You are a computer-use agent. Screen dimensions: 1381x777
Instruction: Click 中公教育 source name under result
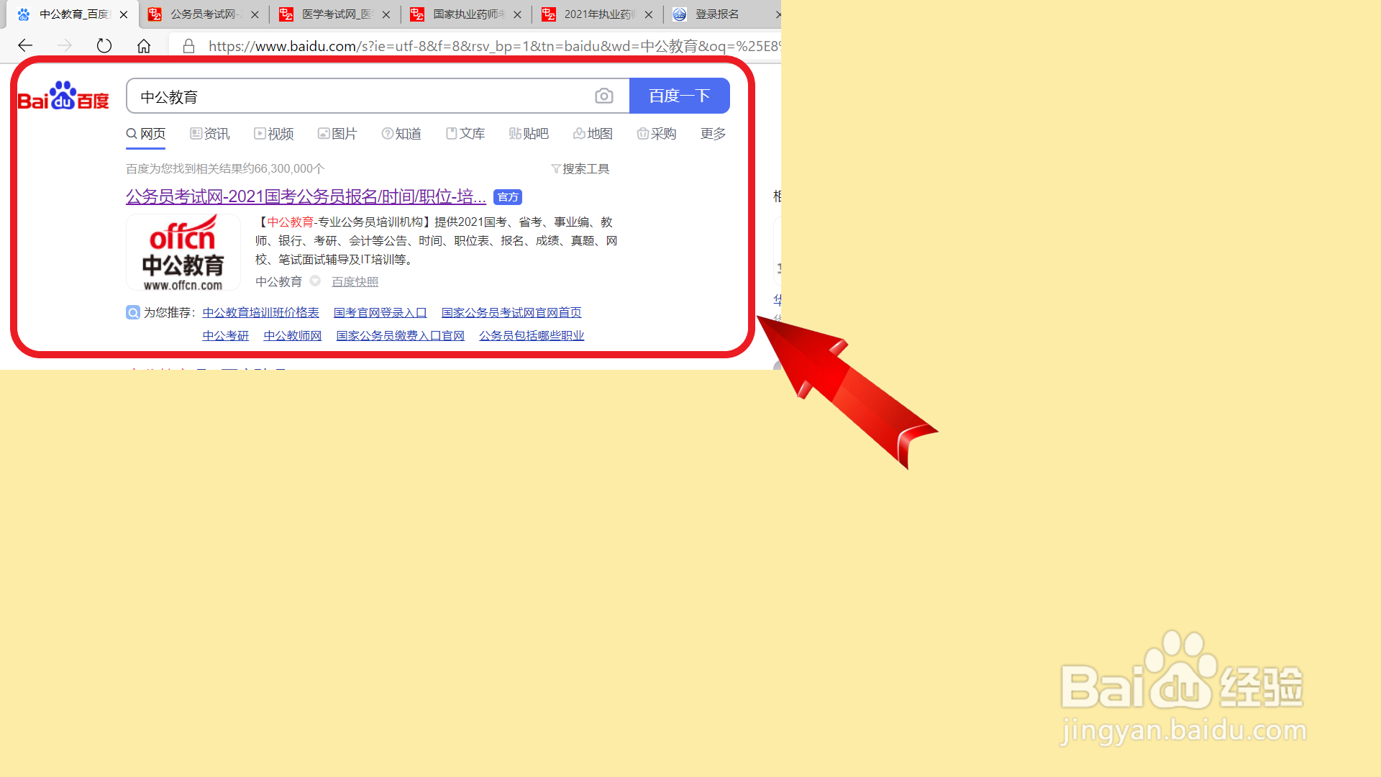coord(279,282)
